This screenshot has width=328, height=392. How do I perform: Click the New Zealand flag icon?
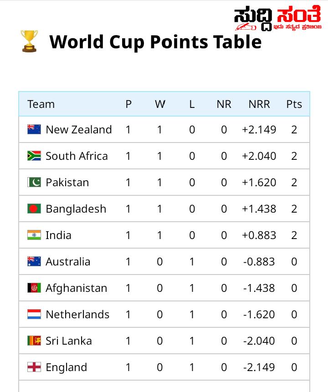tap(34, 129)
